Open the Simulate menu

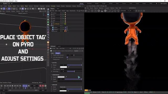(x=53, y=6)
